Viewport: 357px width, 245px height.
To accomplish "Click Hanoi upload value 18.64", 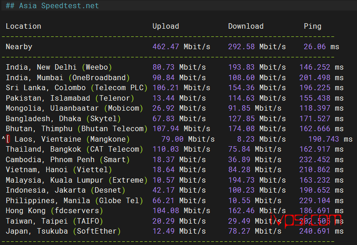I will tap(163, 169).
